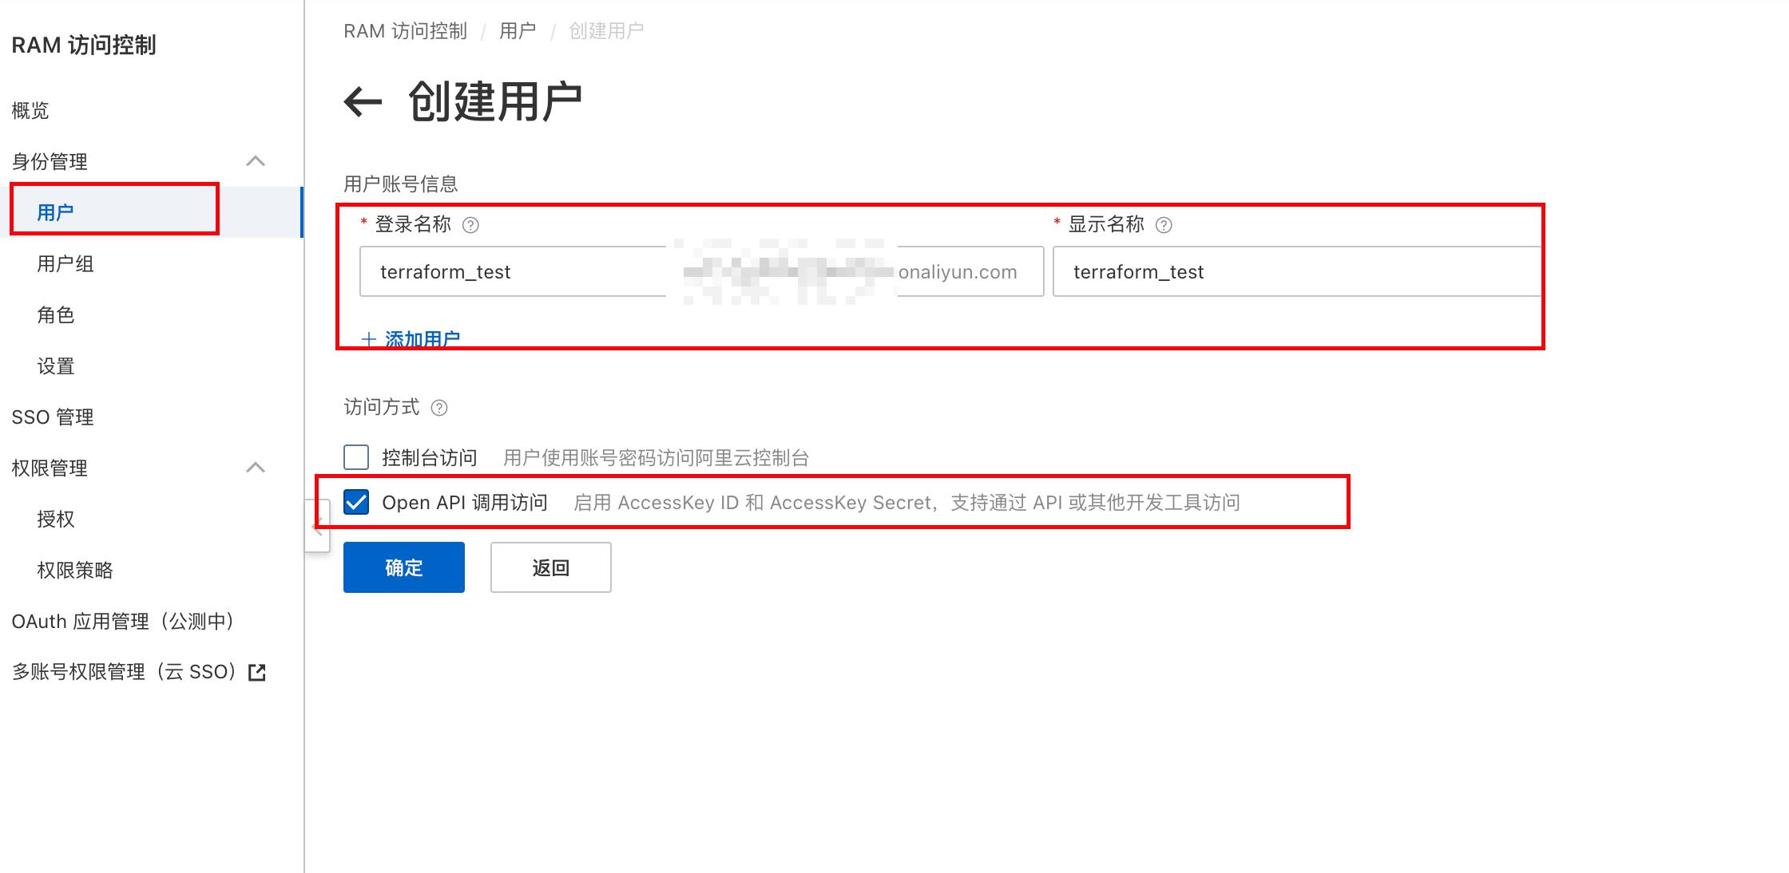
Task: Open help icon next to 显示名称
Action: click(x=1164, y=225)
